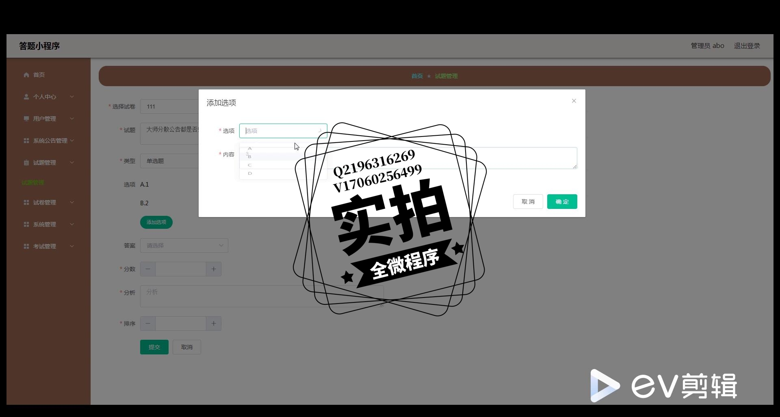The image size is (780, 417).
Task: Click the 分数 number input field
Action: coord(181,269)
